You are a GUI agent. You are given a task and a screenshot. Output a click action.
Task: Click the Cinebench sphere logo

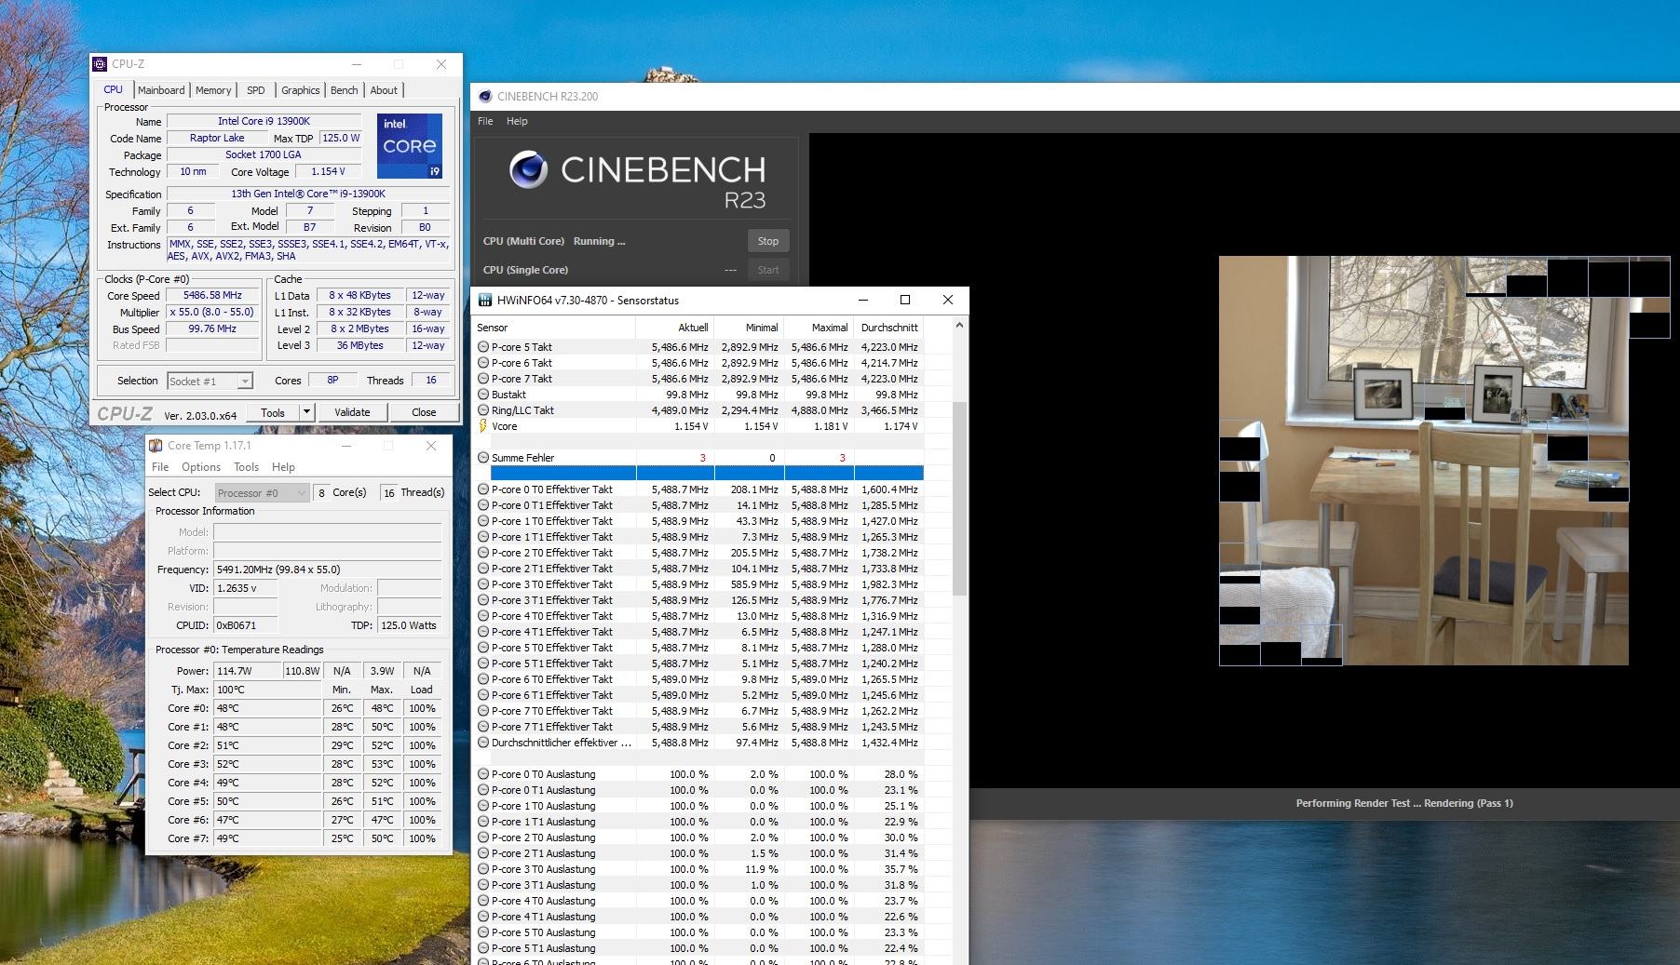(528, 169)
